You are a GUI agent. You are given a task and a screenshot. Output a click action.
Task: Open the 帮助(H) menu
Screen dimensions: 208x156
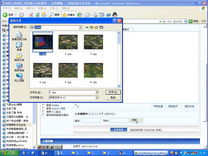[x=66, y=8]
